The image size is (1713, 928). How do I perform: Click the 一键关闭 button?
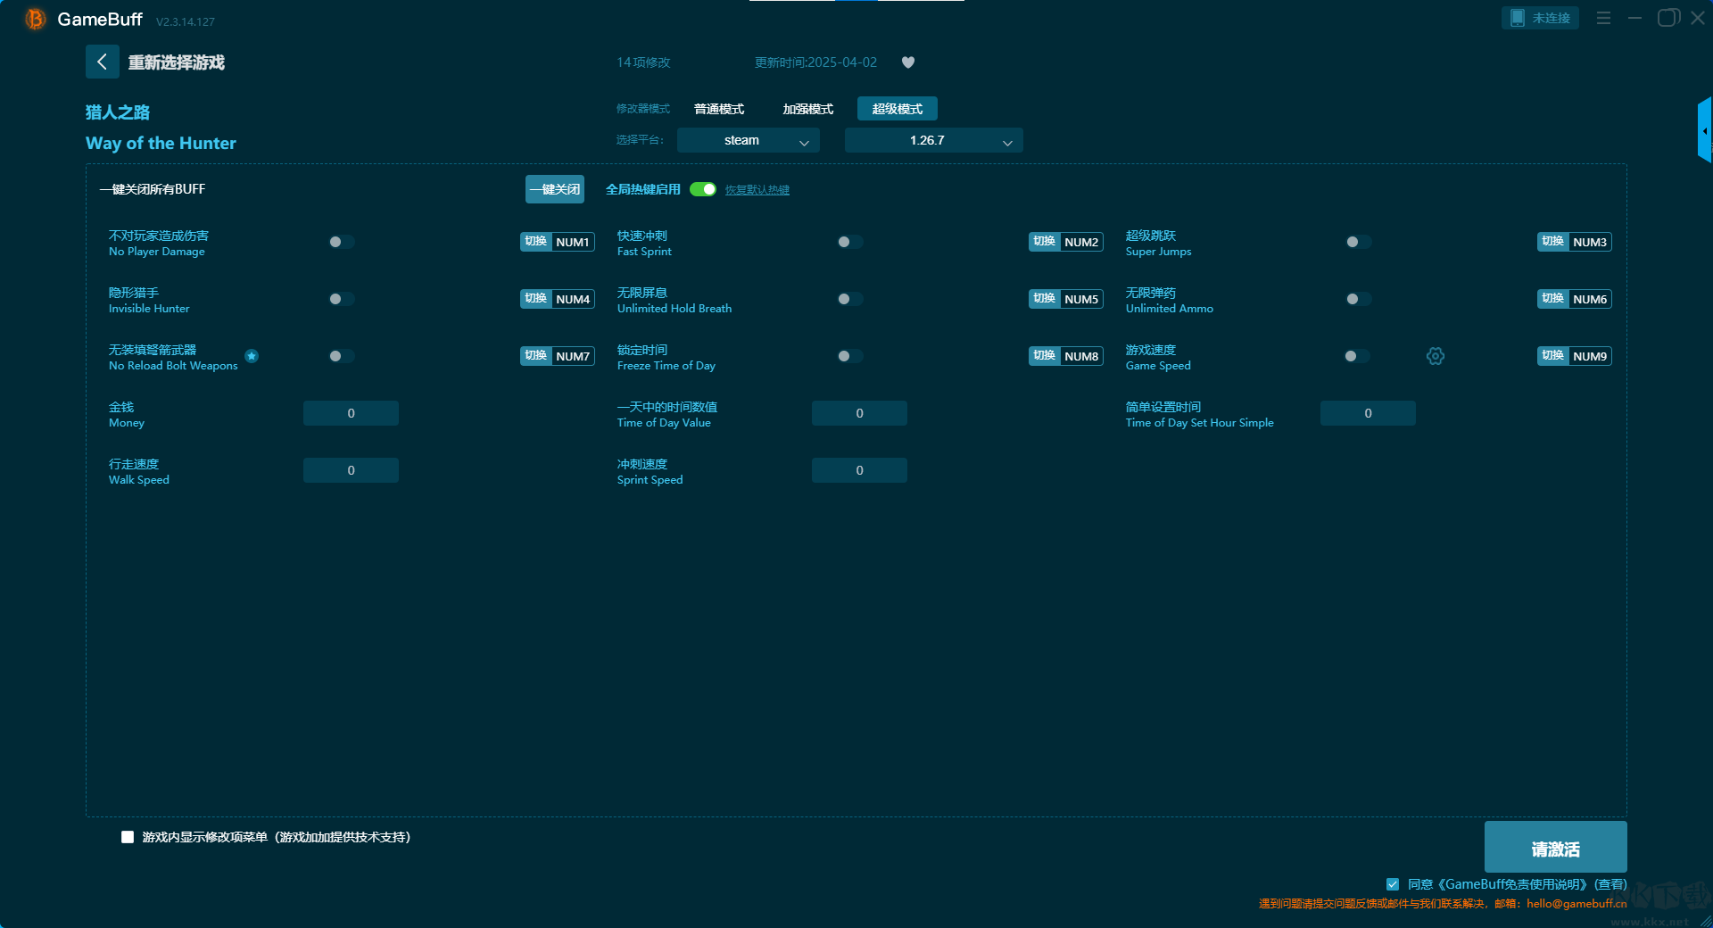click(554, 189)
